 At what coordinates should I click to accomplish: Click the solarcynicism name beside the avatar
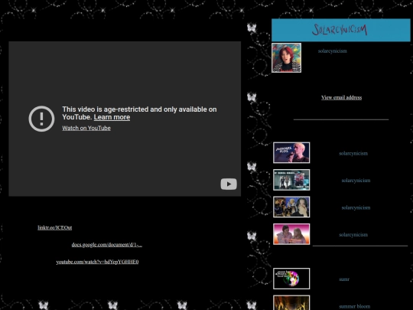click(x=333, y=51)
